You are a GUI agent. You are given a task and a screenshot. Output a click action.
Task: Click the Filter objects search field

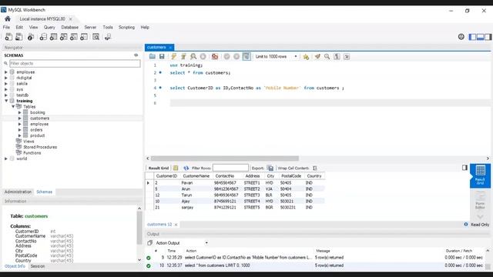(75, 63)
